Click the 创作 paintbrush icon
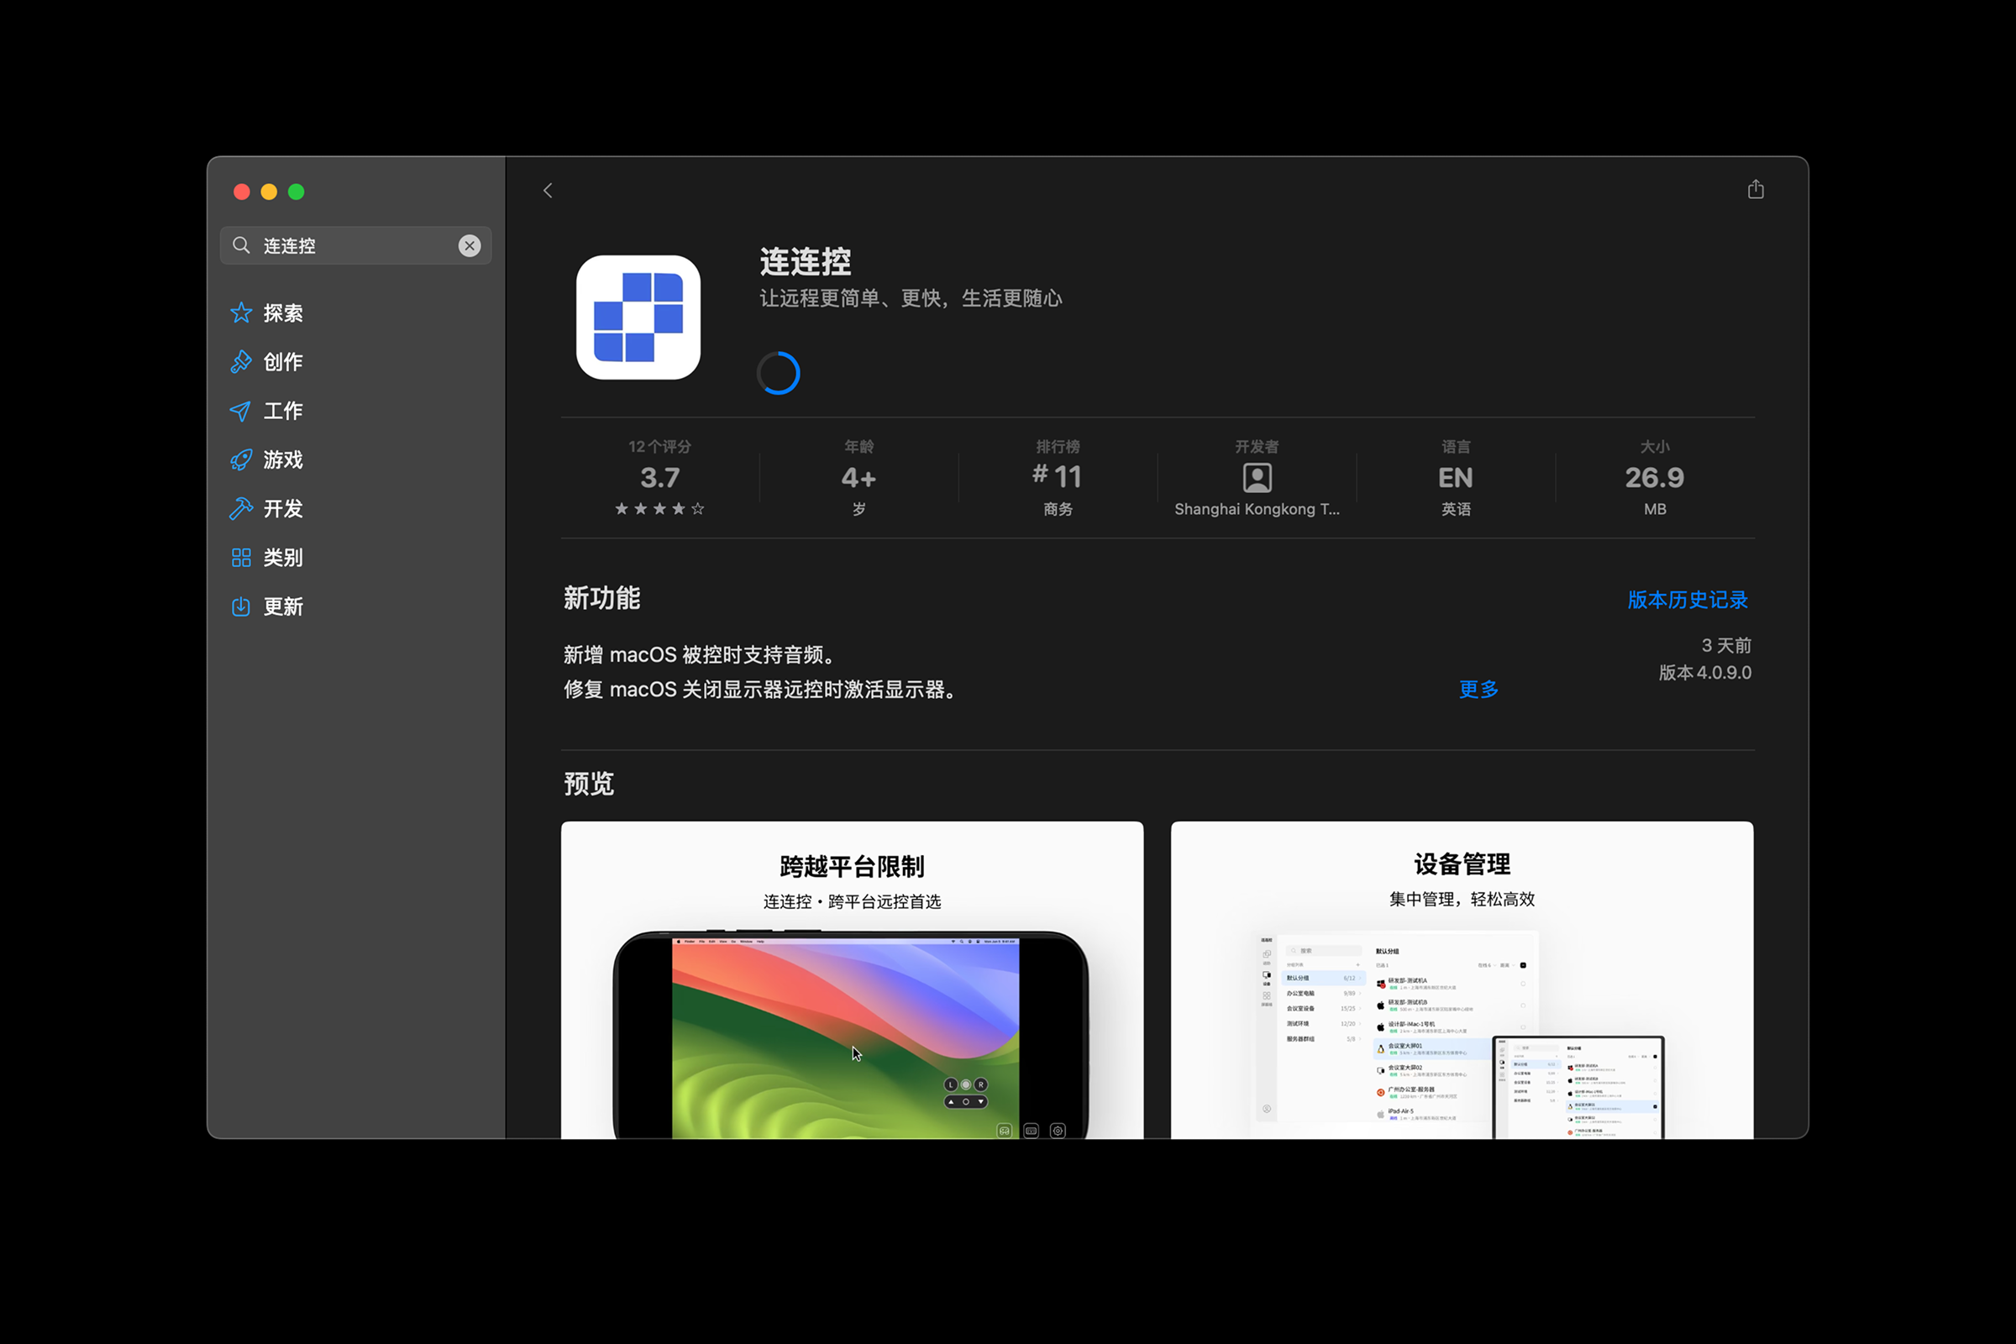Image resolution: width=2016 pixels, height=1344 pixels. click(241, 362)
